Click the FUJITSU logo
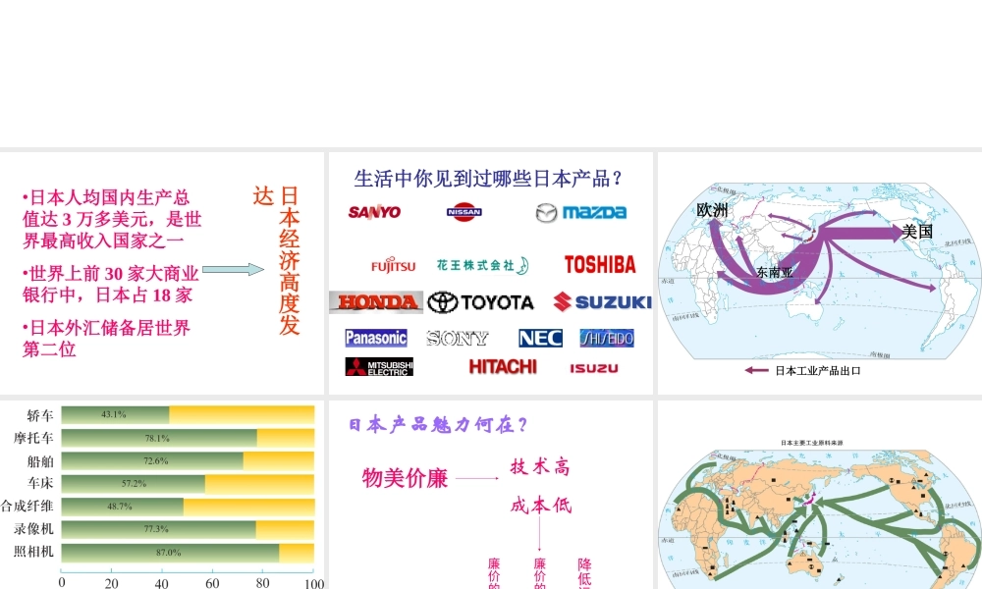 click(x=393, y=265)
